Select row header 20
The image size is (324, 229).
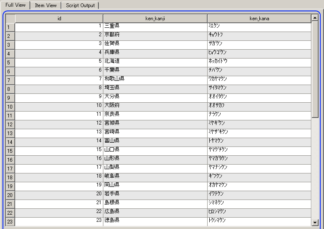(x=10, y=195)
